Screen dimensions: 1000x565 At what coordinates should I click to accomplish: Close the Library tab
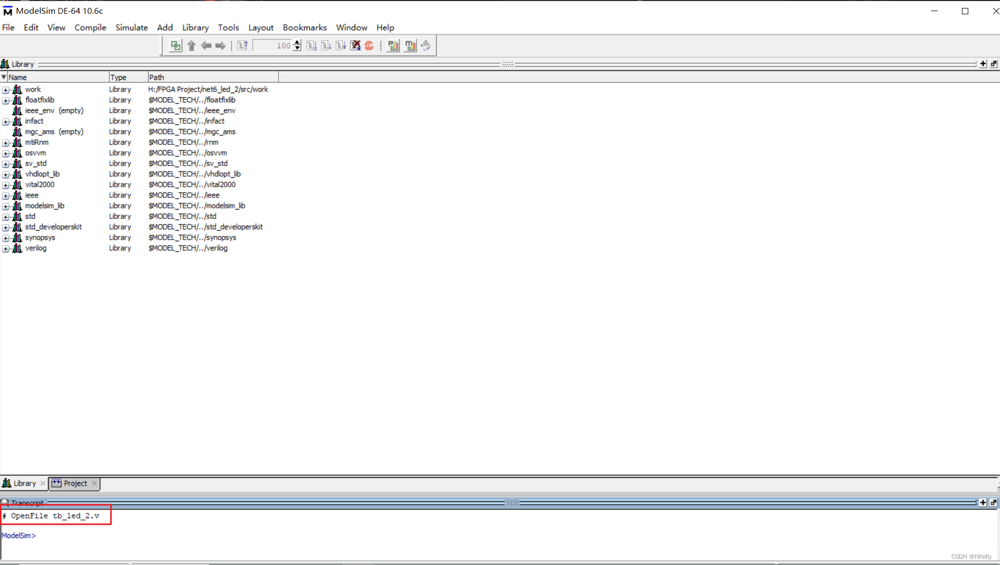[x=43, y=484]
